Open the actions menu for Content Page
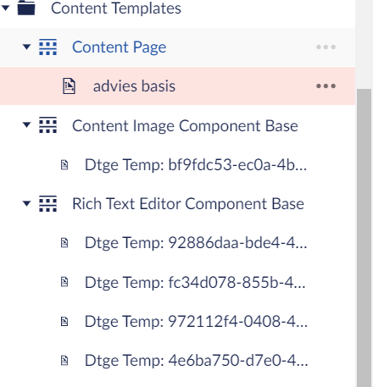The width and height of the screenshot is (373, 387). click(326, 47)
